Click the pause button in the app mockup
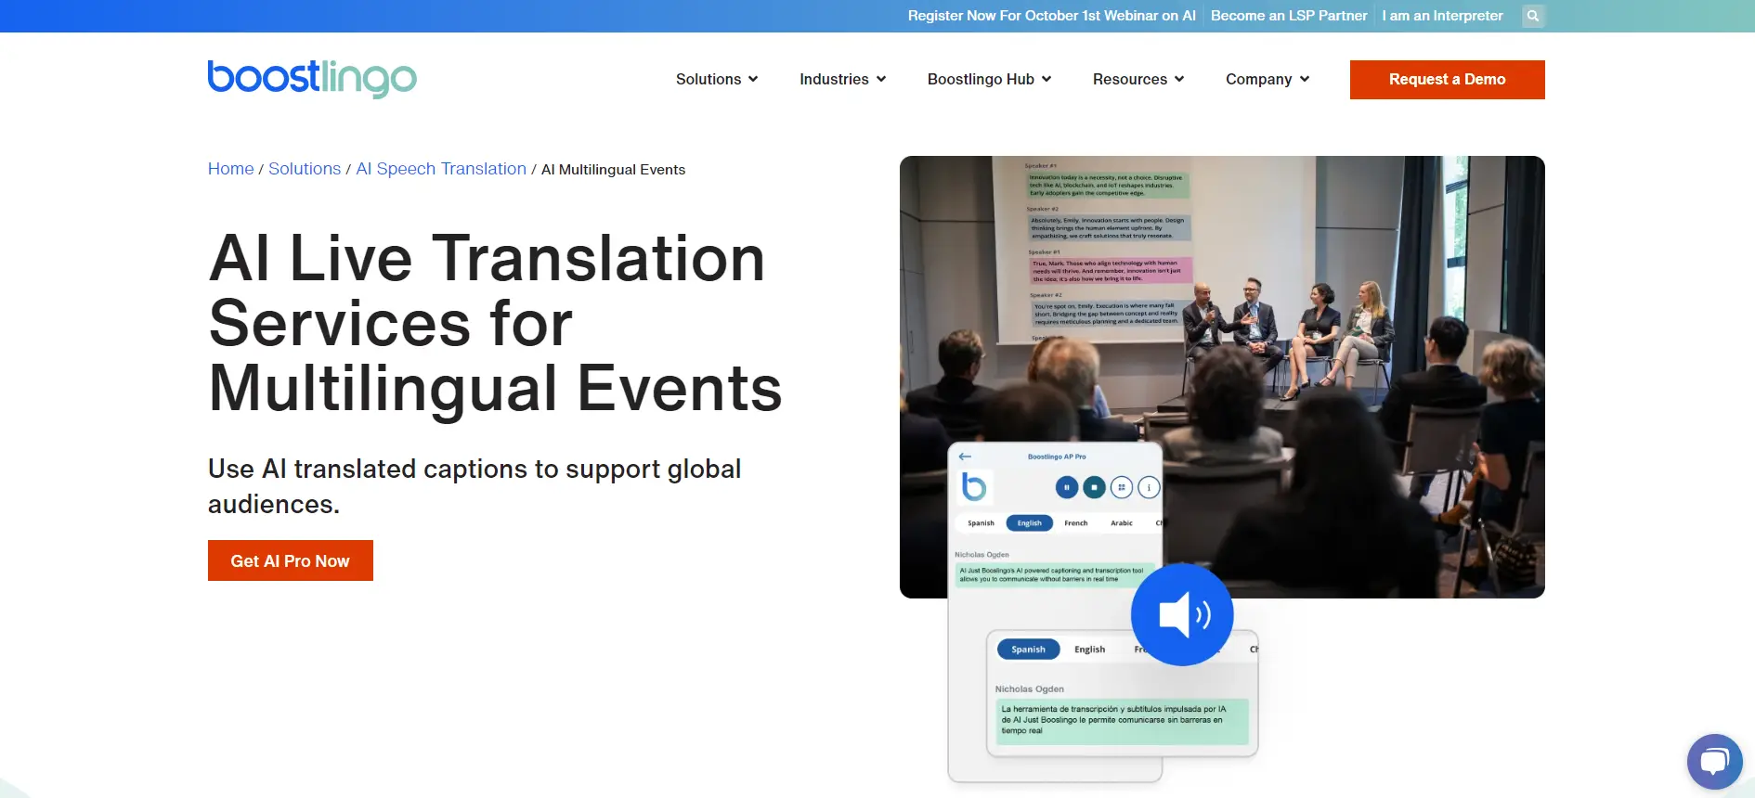The image size is (1755, 798). coord(1067,487)
